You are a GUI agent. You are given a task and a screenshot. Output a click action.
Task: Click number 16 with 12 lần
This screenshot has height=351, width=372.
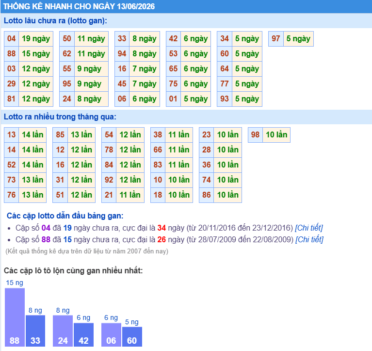pyautogui.click(x=60, y=165)
